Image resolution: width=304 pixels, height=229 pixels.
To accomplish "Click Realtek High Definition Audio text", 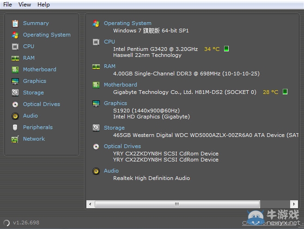I will pos(152,178).
